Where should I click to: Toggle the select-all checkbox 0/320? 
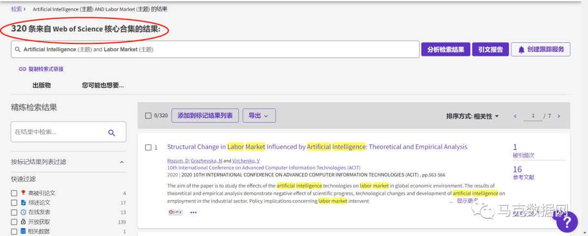148,116
